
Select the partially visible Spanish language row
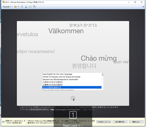click(x=72, y=90)
